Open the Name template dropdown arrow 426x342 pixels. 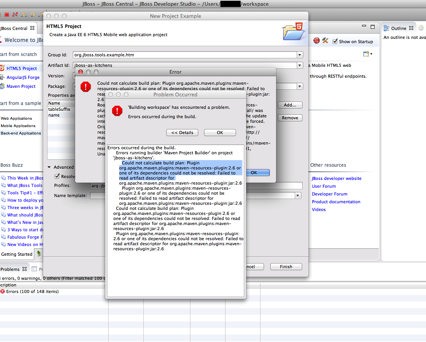tap(298, 195)
